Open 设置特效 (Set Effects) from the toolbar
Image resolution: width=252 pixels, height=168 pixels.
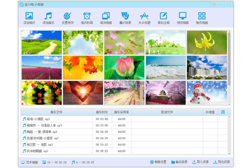pos(68,18)
